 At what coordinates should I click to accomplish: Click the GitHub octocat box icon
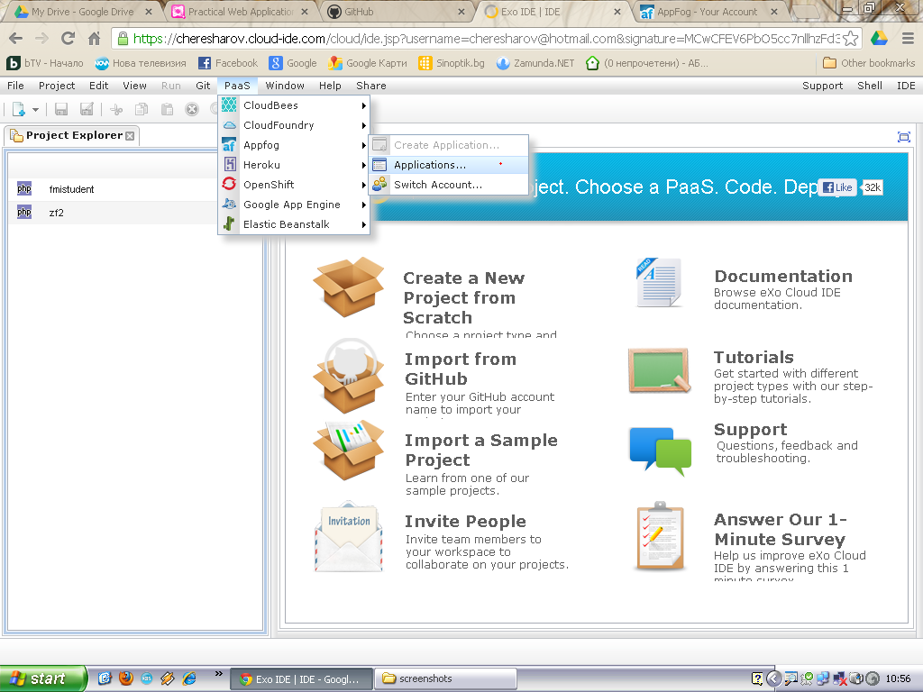click(x=349, y=376)
